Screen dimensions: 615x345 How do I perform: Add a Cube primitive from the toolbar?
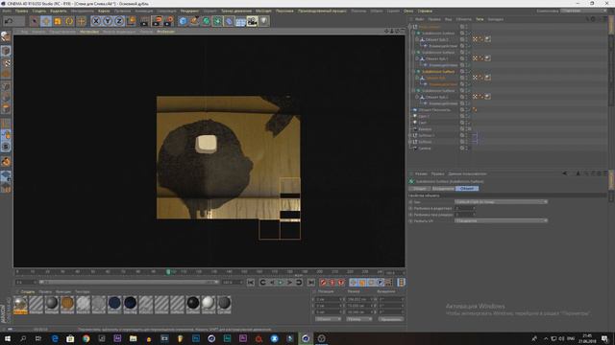(x=184, y=21)
